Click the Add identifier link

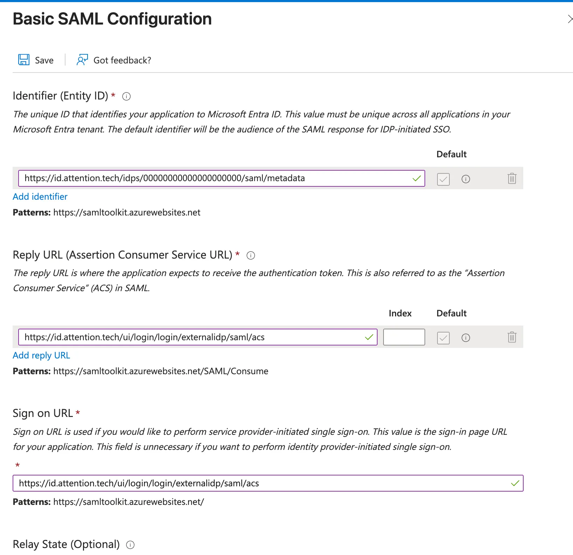40,197
